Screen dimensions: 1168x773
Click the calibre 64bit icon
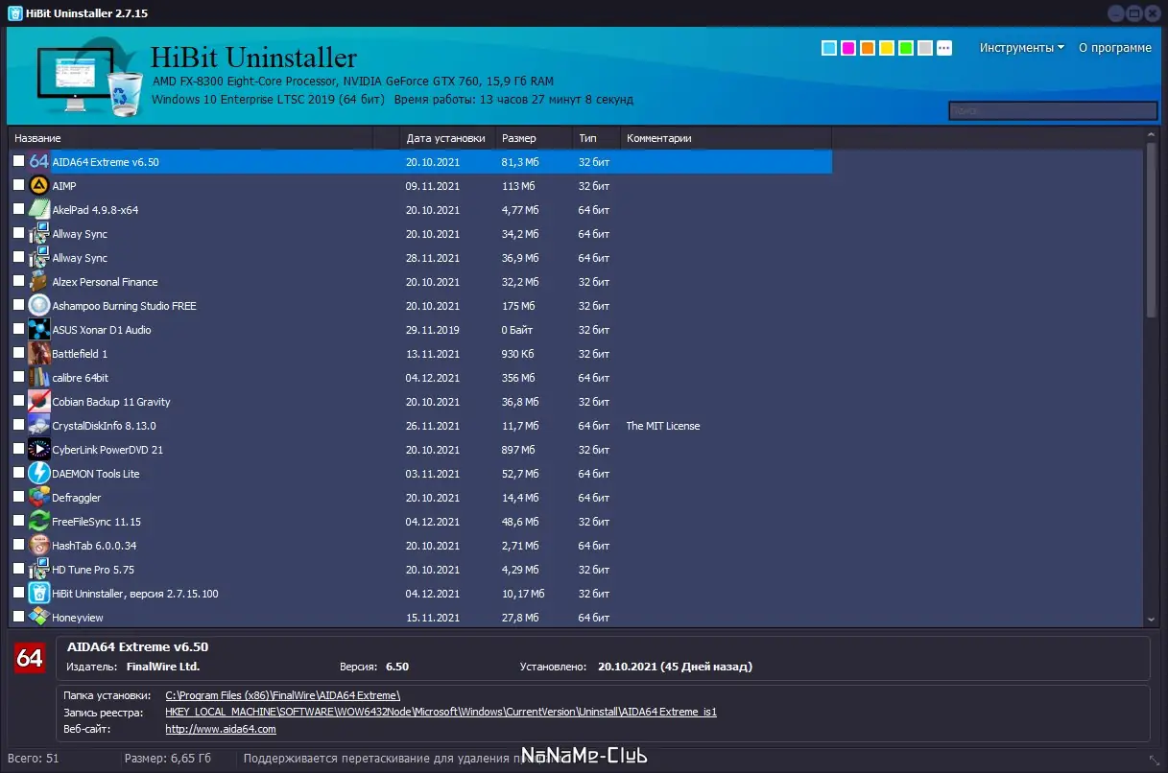point(38,377)
